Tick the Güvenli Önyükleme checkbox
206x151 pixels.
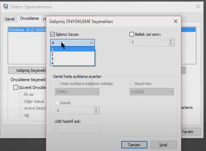click(16, 87)
